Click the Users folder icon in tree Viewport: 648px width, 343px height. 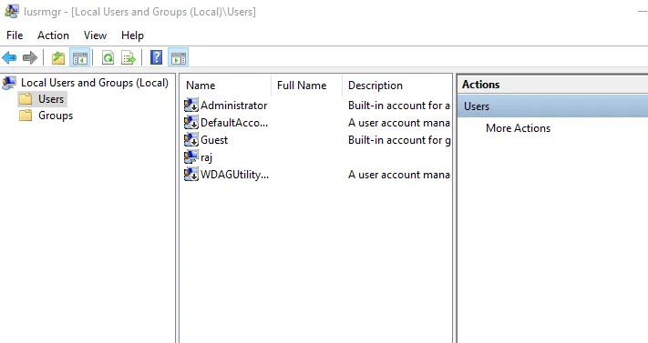point(26,99)
